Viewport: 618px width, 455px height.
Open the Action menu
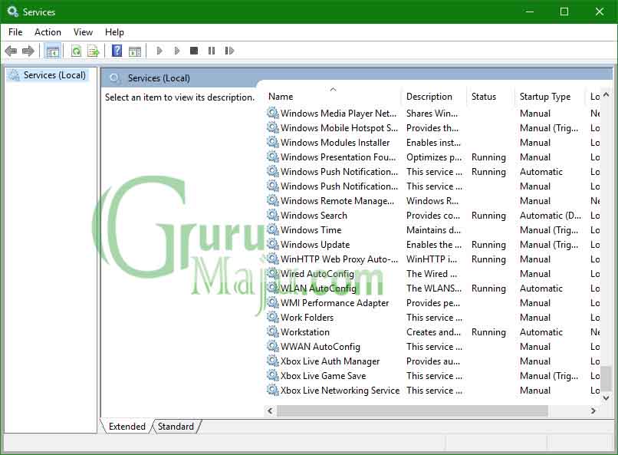[x=48, y=32]
